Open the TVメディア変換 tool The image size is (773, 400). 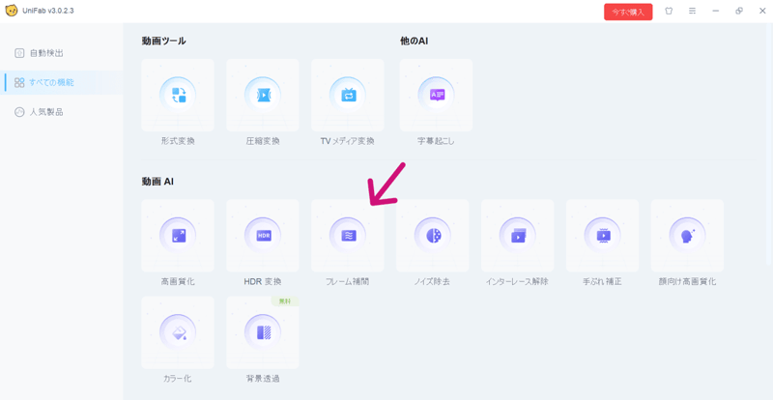pyautogui.click(x=348, y=96)
